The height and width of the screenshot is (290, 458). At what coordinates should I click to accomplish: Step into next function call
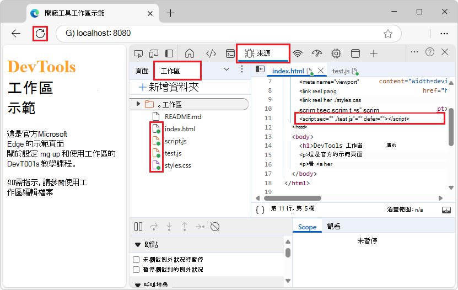(169, 227)
